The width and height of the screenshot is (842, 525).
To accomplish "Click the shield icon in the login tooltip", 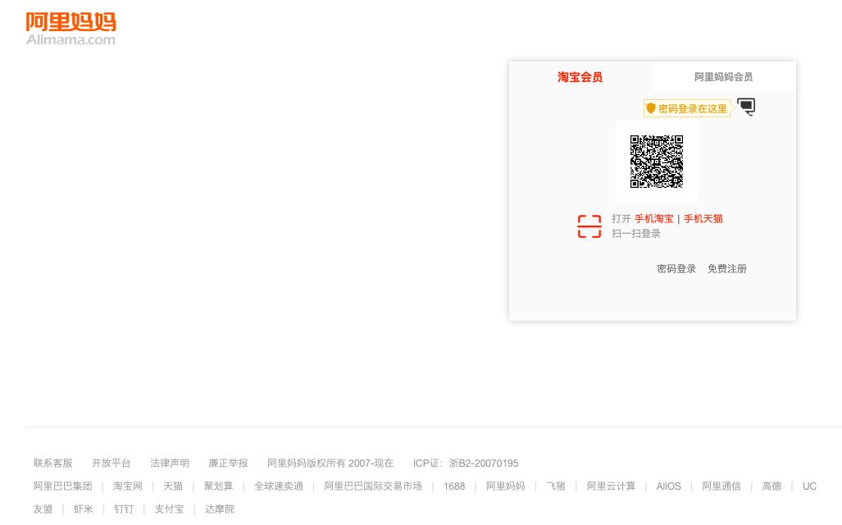I will 650,107.
